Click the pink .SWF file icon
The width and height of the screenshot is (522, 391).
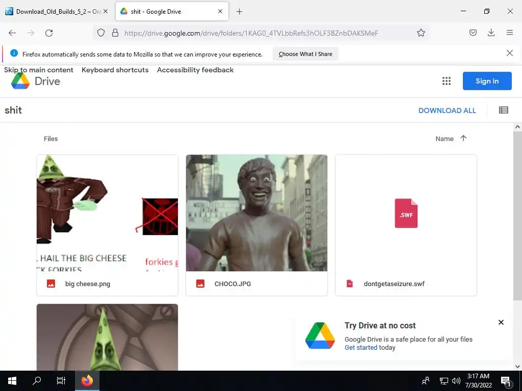406,213
